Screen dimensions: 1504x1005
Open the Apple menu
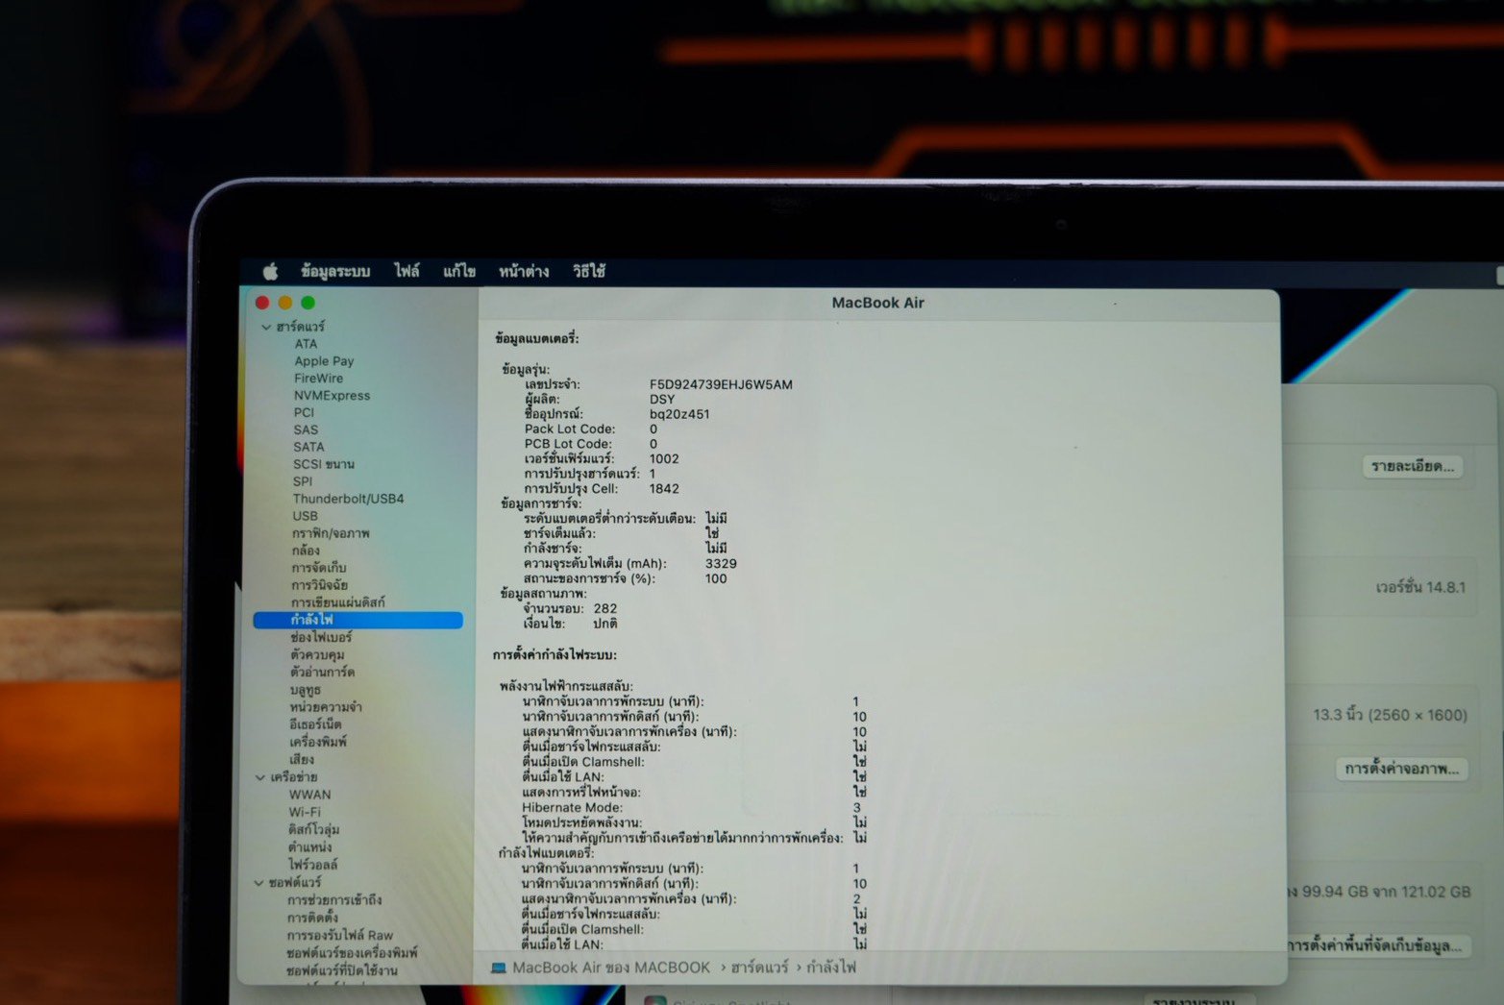(270, 272)
